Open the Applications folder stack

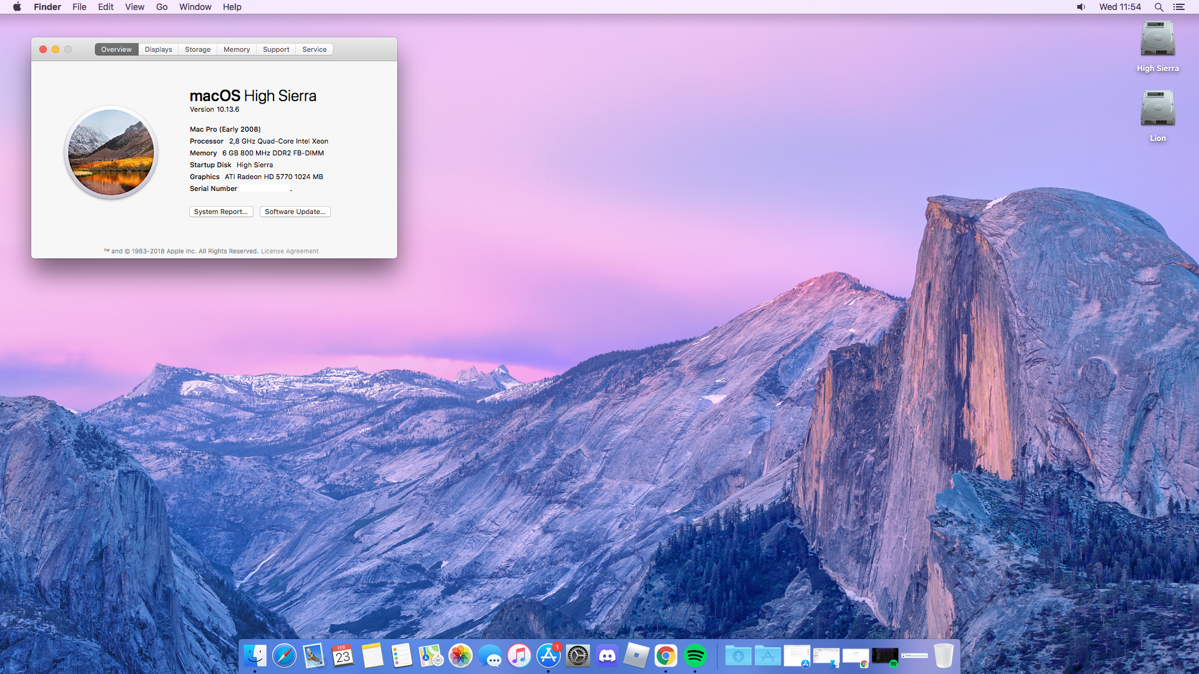pyautogui.click(x=767, y=656)
